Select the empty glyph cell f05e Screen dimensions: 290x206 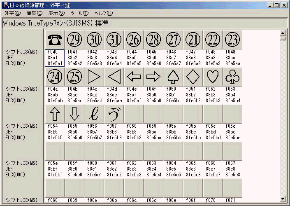(55, 151)
